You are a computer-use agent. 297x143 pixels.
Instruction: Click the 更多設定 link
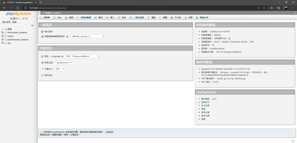tap(48, 75)
